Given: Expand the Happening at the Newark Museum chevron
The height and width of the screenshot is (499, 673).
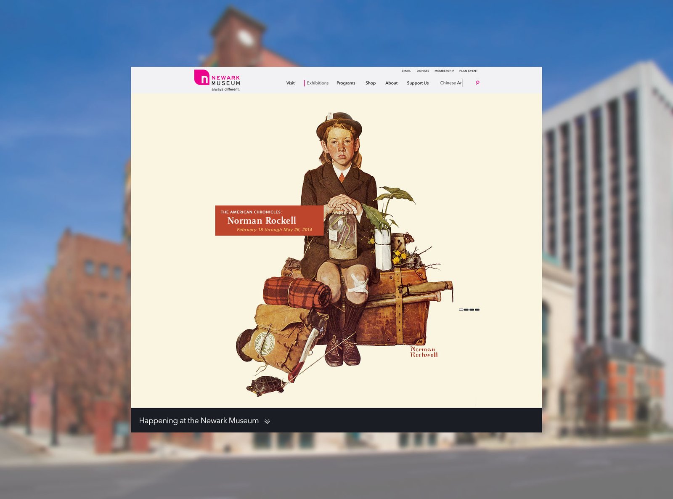Looking at the screenshot, I should click(x=267, y=421).
